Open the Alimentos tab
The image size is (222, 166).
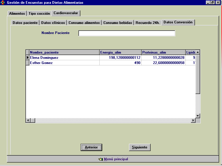(17, 14)
